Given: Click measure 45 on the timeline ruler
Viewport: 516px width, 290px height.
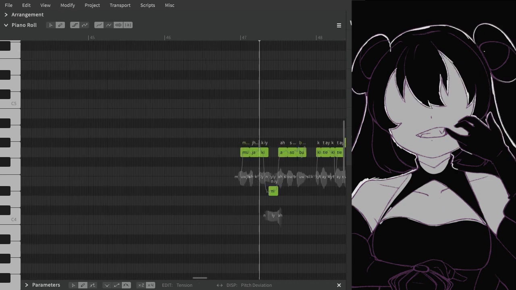Looking at the screenshot, I should point(92,37).
